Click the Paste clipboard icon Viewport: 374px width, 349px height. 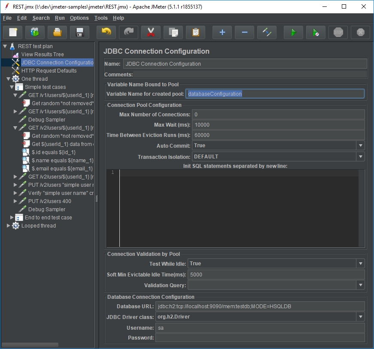[195, 32]
